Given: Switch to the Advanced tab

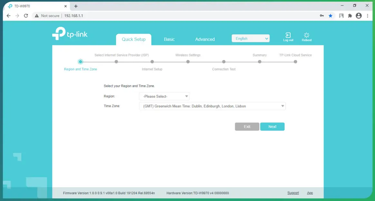Looking at the screenshot, I should [205, 39].
